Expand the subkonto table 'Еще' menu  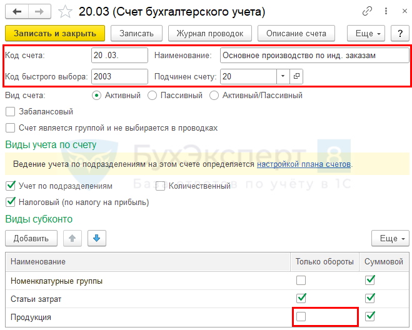click(390, 238)
